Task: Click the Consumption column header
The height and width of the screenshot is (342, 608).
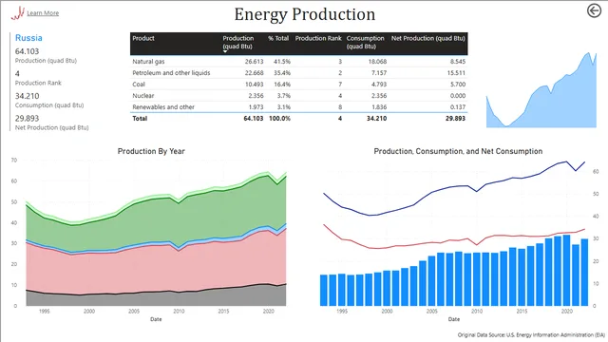Action: [x=365, y=42]
